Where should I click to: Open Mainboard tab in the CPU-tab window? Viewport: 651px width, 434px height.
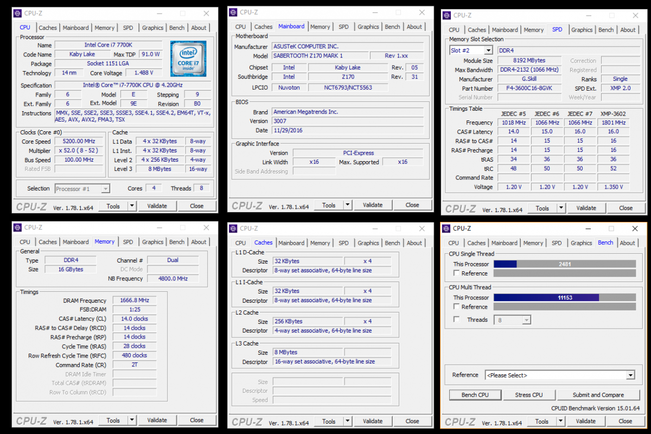pyautogui.click(x=76, y=28)
